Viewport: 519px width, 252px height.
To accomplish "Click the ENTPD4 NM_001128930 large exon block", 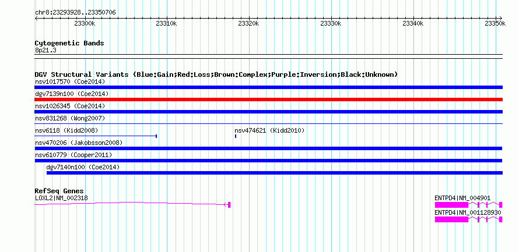I will point(451,219).
